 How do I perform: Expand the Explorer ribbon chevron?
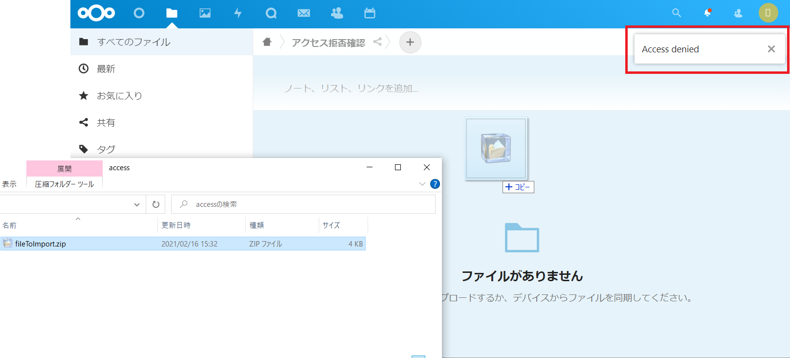click(422, 184)
